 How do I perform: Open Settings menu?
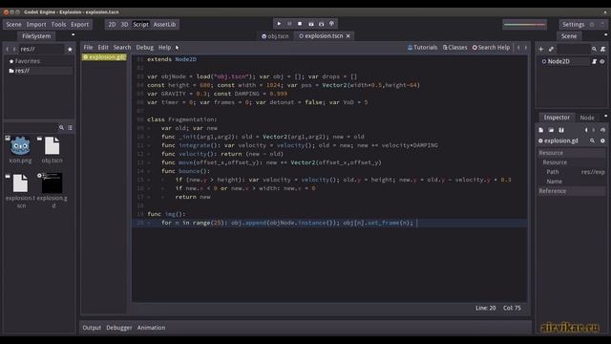click(x=573, y=24)
